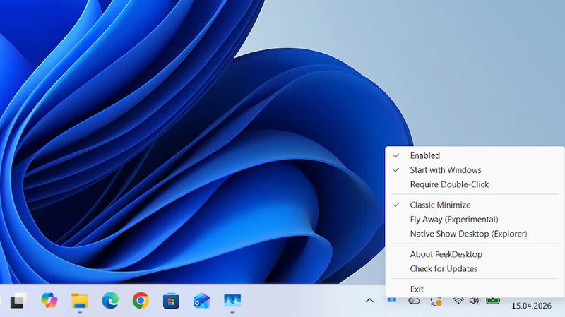Enable Require Double-Click option
Screen dimensions: 565x317
coord(449,184)
